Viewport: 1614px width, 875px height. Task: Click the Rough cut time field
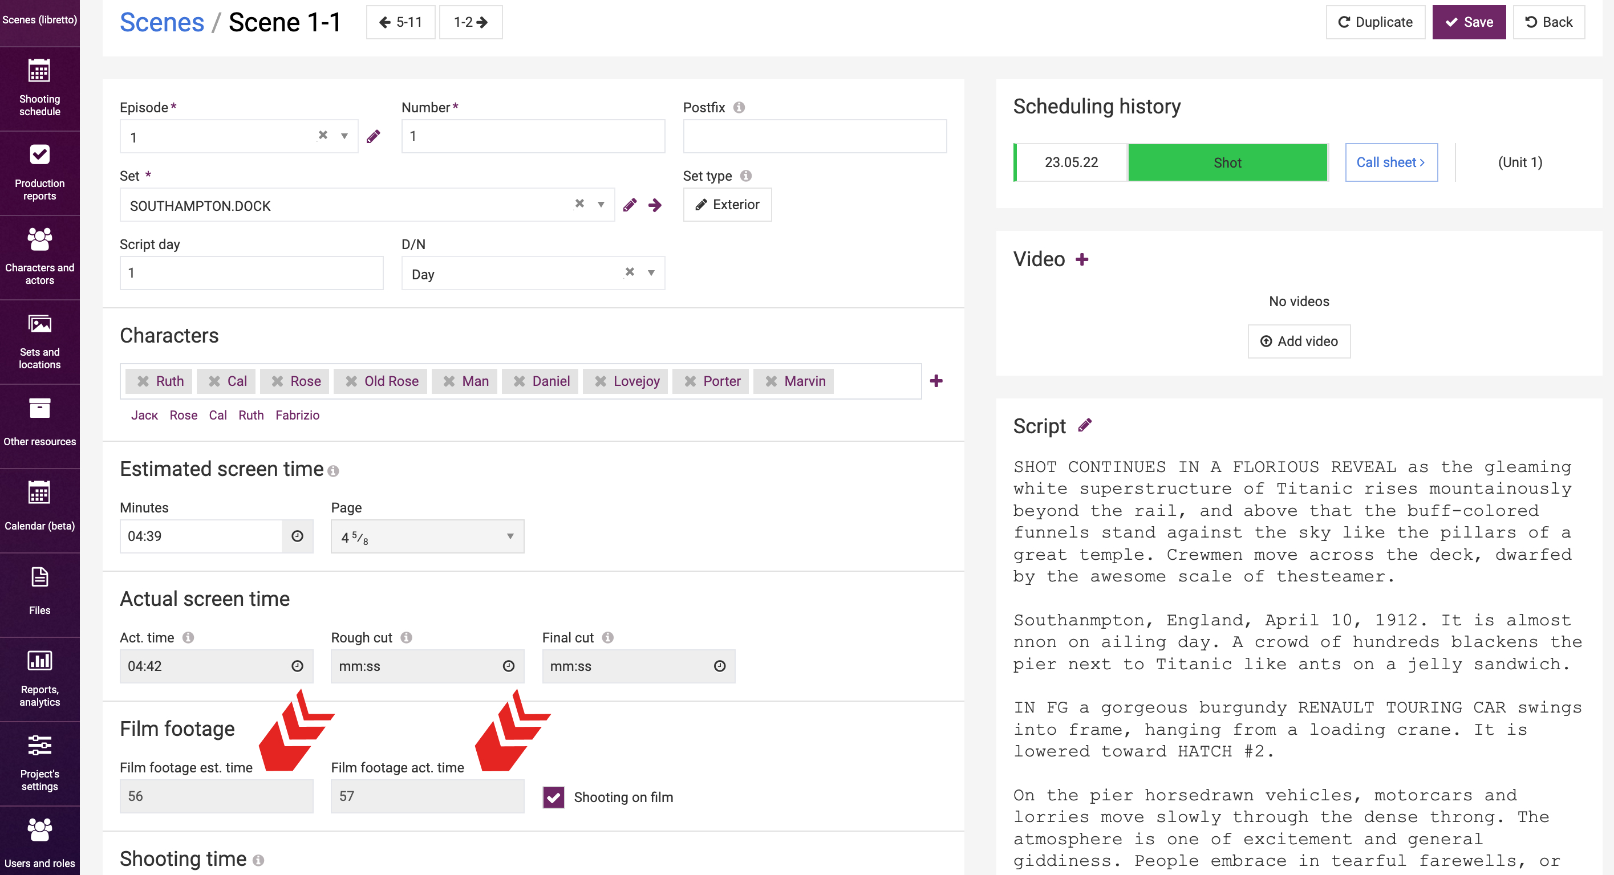427,666
